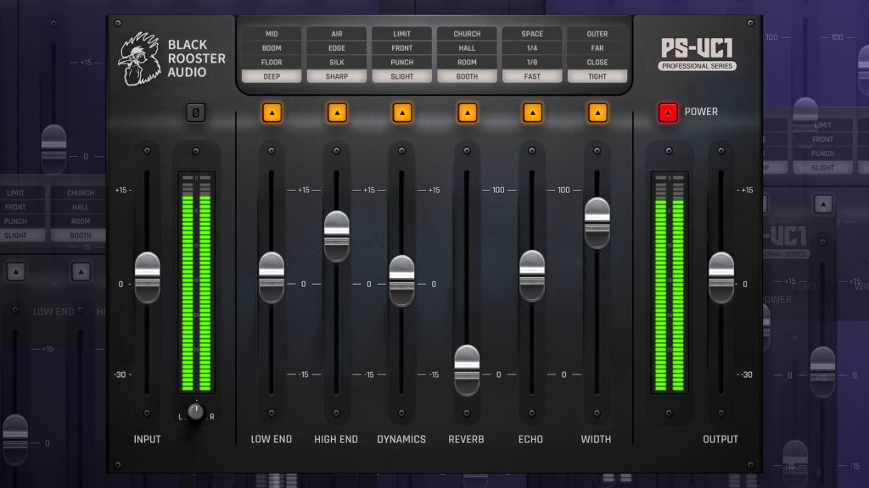
Task: Select the FAST echo mode
Action: (x=532, y=76)
